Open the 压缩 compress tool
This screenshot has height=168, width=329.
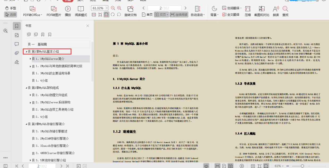click(248, 12)
